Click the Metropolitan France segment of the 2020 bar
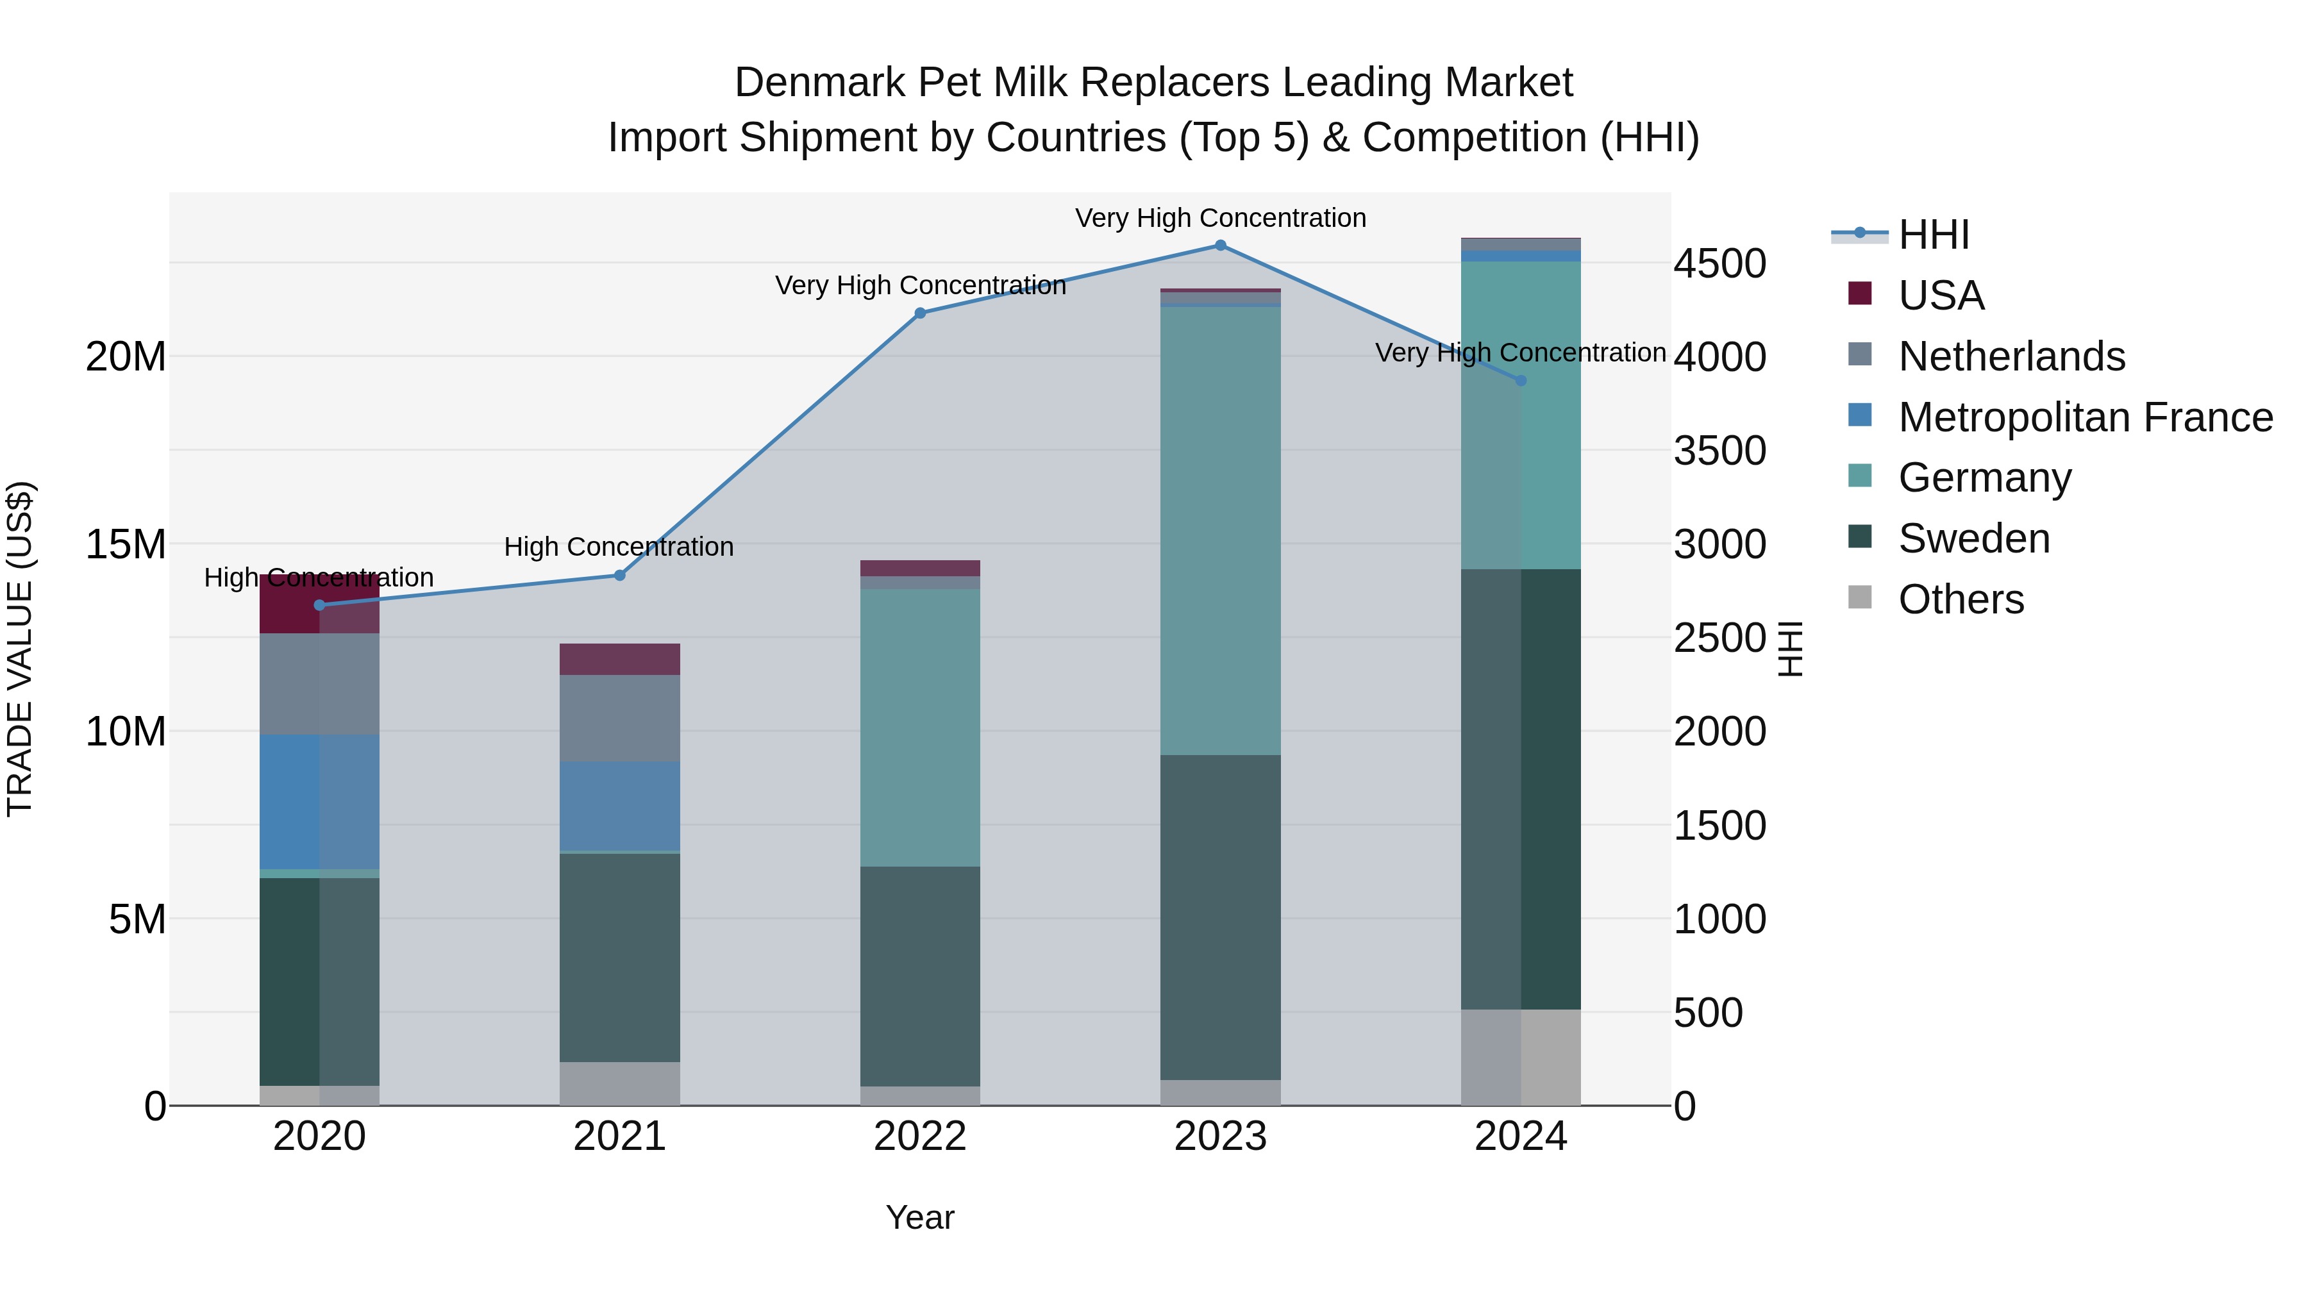The width and height of the screenshot is (2308, 1298). [320, 803]
